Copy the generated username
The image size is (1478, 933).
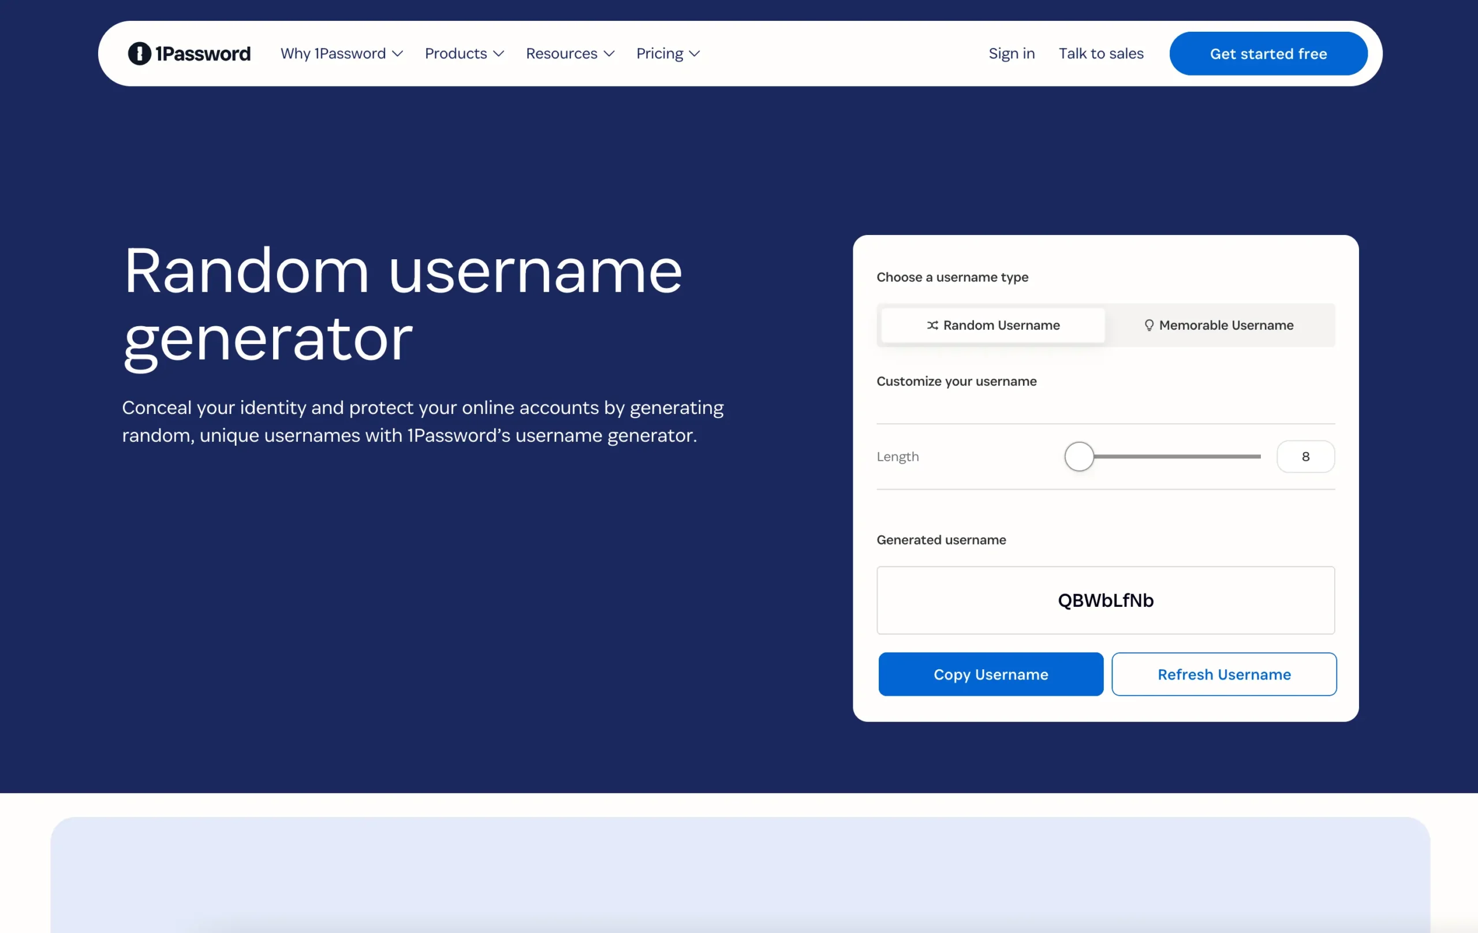click(x=991, y=674)
